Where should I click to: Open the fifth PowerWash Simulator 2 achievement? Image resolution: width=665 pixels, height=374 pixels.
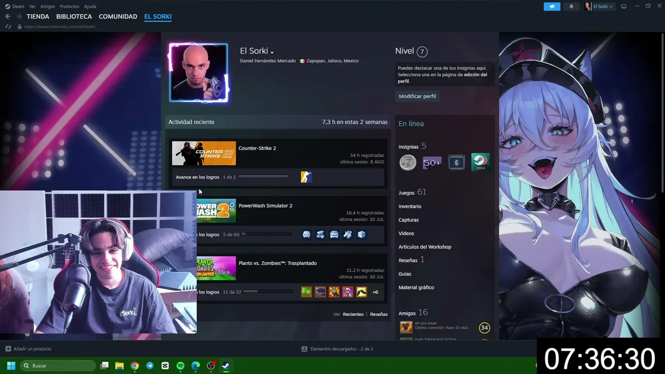pos(362,234)
